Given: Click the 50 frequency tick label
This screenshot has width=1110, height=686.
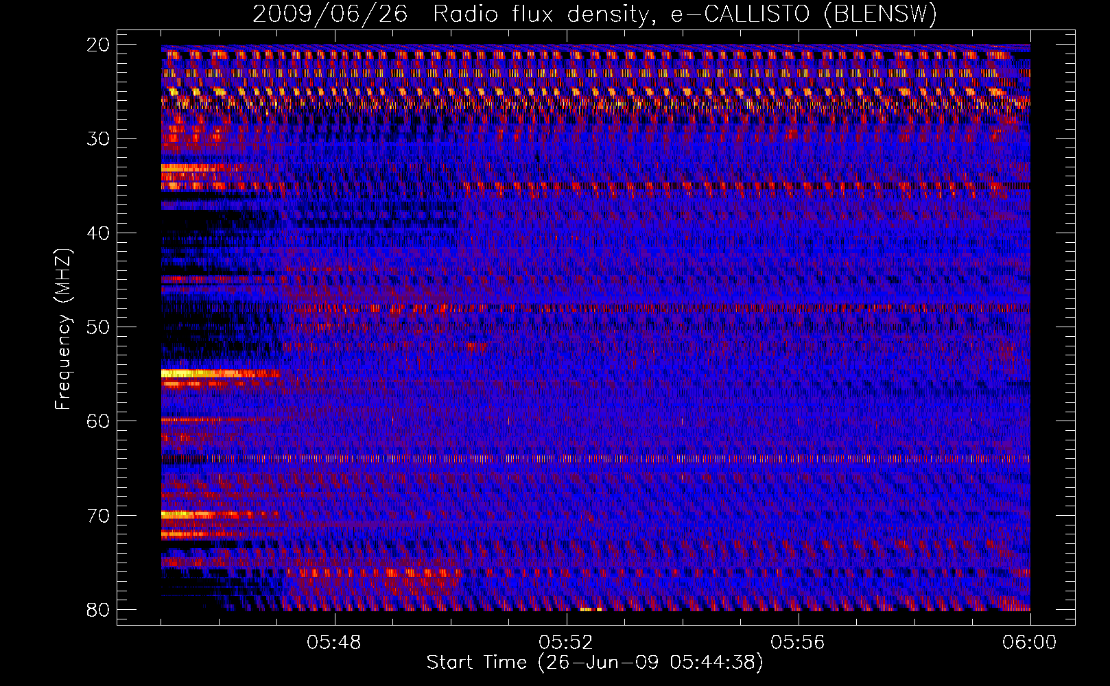Looking at the screenshot, I should coord(99,327).
